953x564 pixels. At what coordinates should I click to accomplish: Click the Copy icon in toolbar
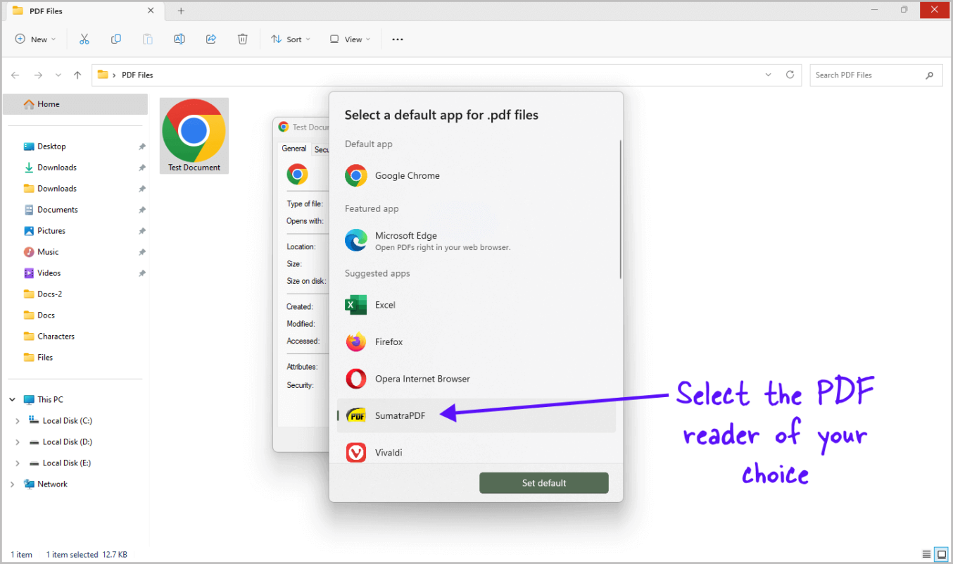[x=116, y=39]
